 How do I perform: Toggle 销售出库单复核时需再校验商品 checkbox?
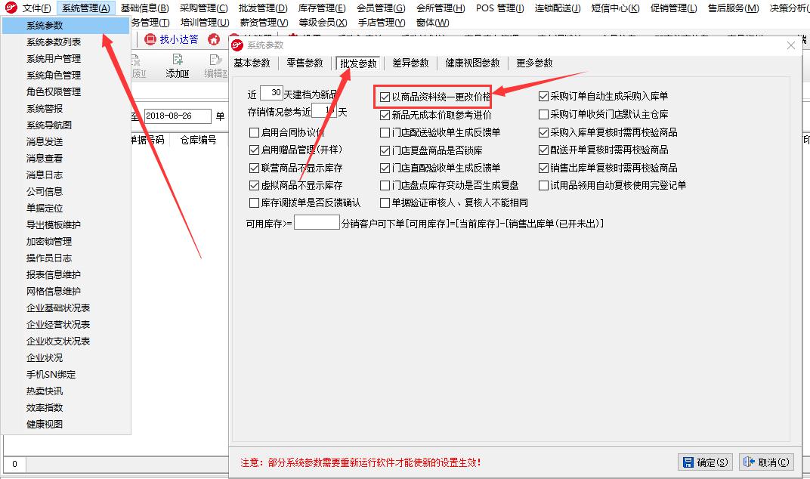click(543, 168)
